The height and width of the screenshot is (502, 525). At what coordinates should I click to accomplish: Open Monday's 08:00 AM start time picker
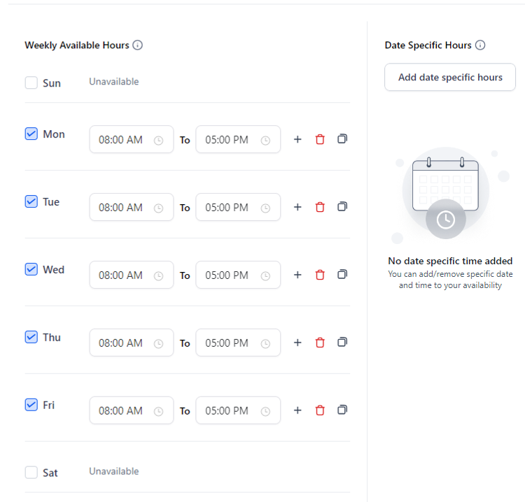click(132, 139)
